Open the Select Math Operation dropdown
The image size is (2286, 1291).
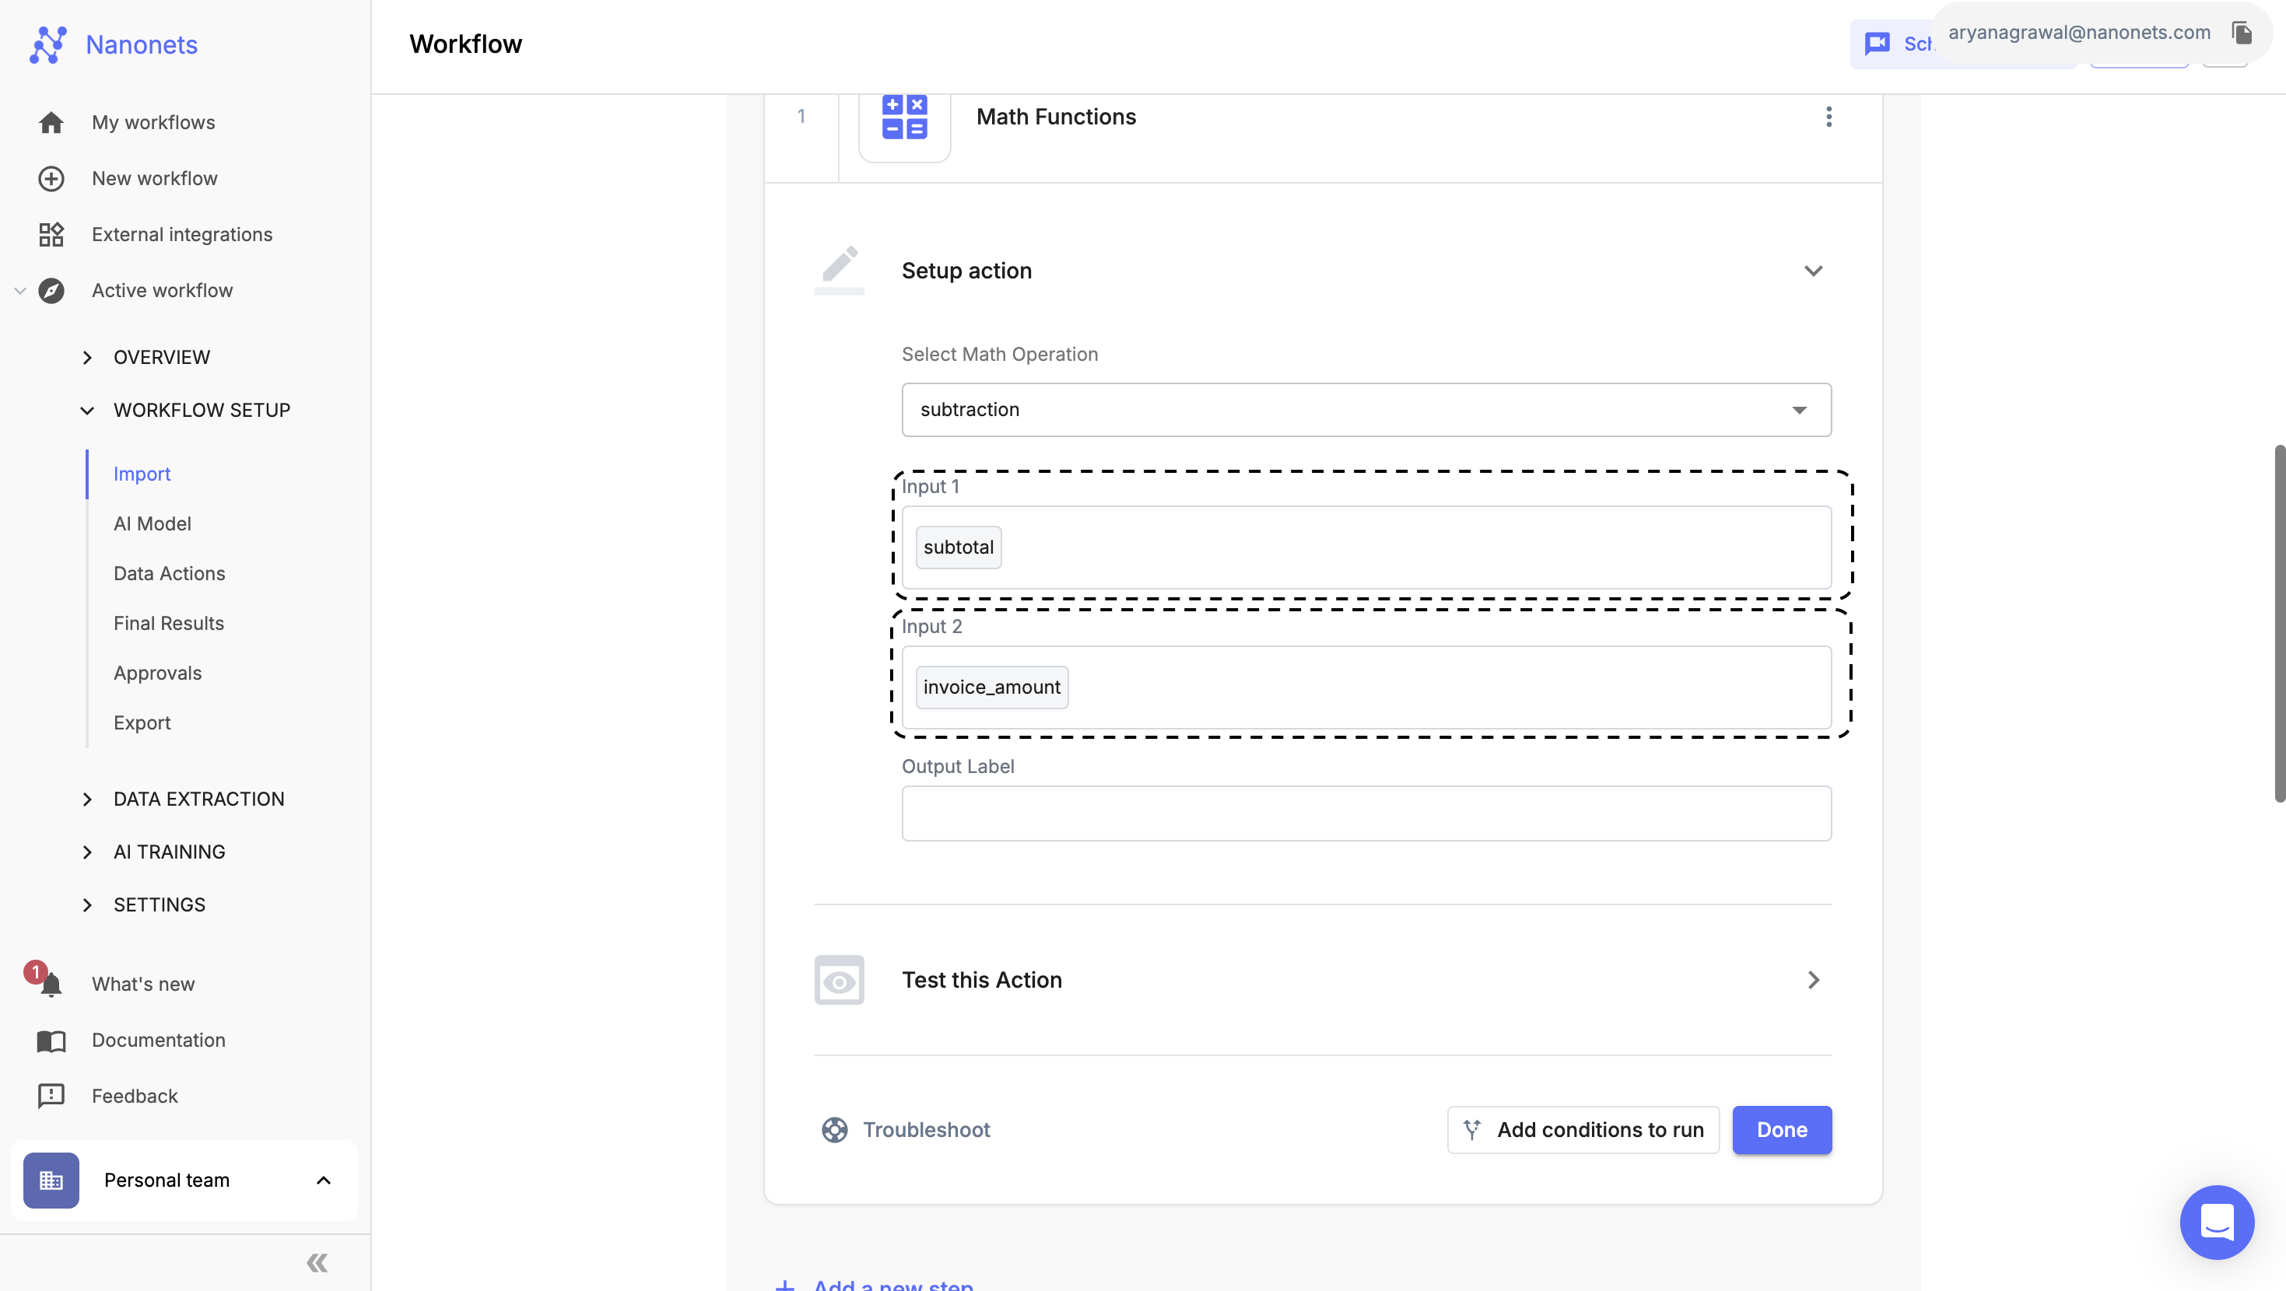(x=1366, y=410)
